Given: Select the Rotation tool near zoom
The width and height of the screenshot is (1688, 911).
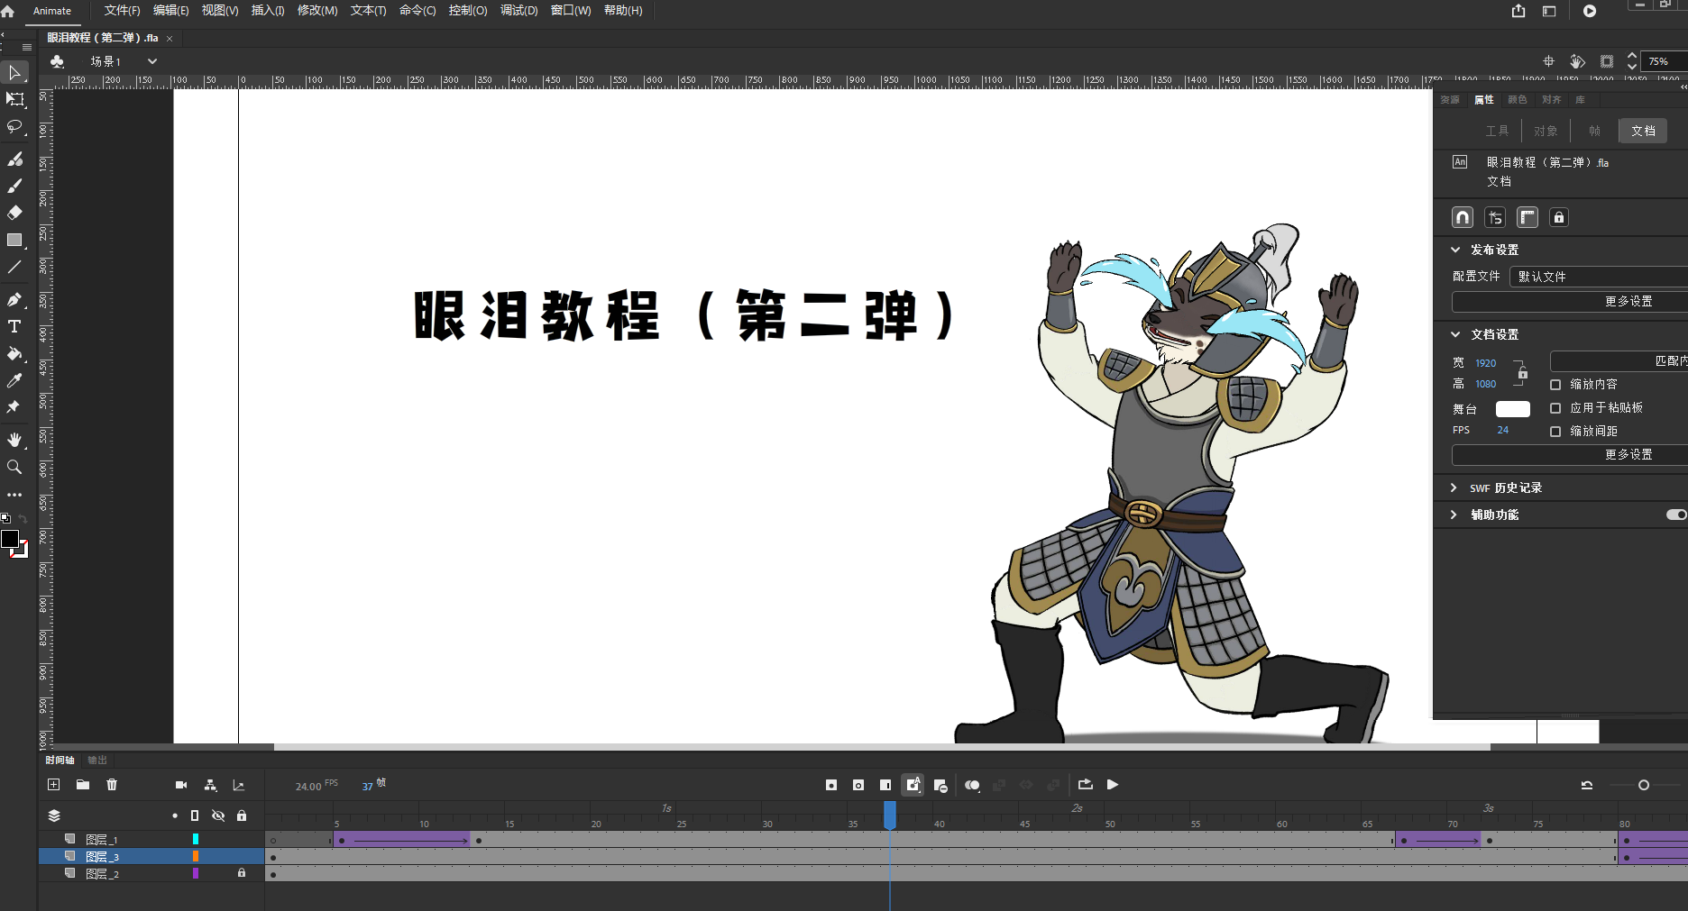Looking at the screenshot, I should tap(1577, 61).
